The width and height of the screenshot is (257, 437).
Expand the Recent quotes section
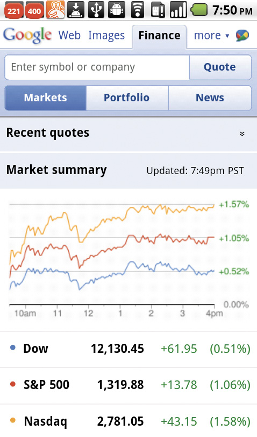[128, 133]
